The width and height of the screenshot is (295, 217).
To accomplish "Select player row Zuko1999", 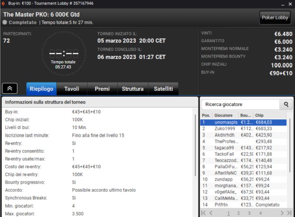I will (243, 129).
